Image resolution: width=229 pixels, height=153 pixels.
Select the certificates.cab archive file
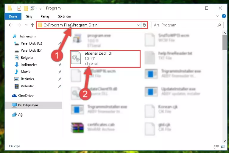[94, 127]
